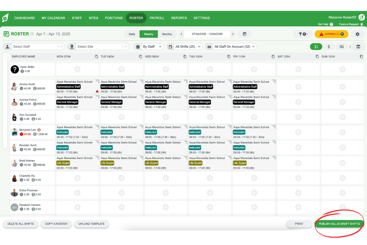Switch to Monthly roster view
The height and width of the screenshot is (245, 367).
(168, 34)
